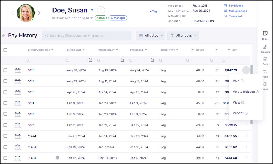Toggle the select-all header checkbox
Screen dimensions: 273x164
[5, 50]
